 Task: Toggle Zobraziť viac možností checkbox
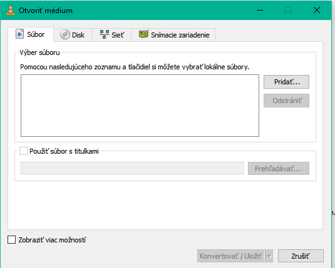(x=11, y=240)
